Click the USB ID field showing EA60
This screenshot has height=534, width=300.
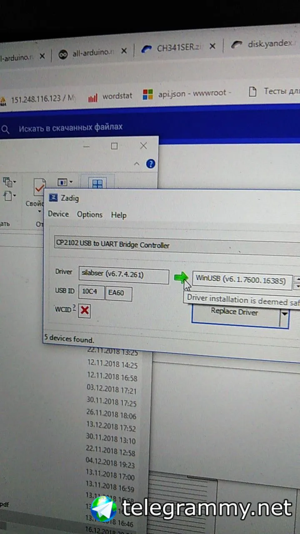coord(119,293)
